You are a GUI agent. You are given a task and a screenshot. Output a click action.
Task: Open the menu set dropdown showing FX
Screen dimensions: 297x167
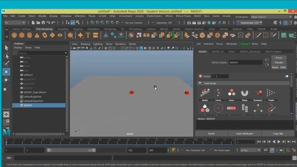pyautogui.click(x=15, y=23)
